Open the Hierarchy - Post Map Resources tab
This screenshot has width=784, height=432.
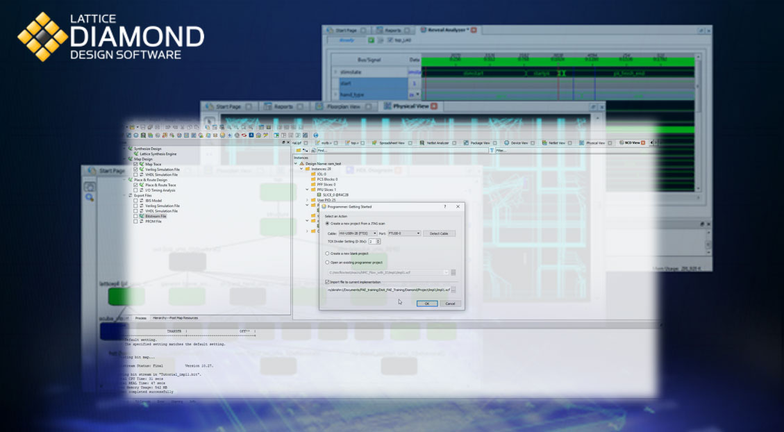click(x=175, y=318)
